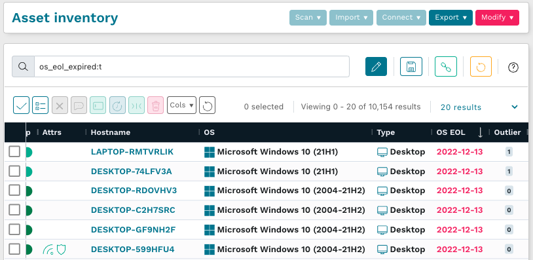Open the Scan dropdown menu

click(x=308, y=18)
